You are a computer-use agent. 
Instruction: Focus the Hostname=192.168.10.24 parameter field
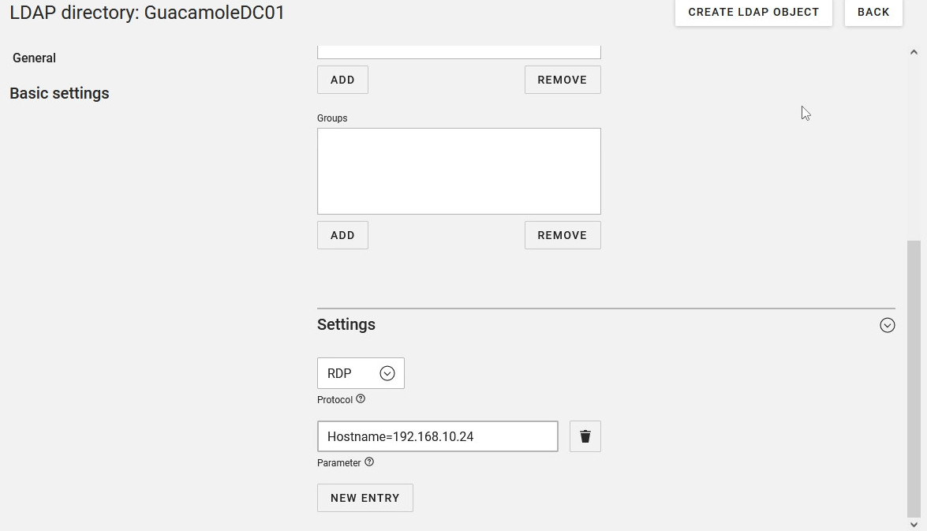click(437, 436)
